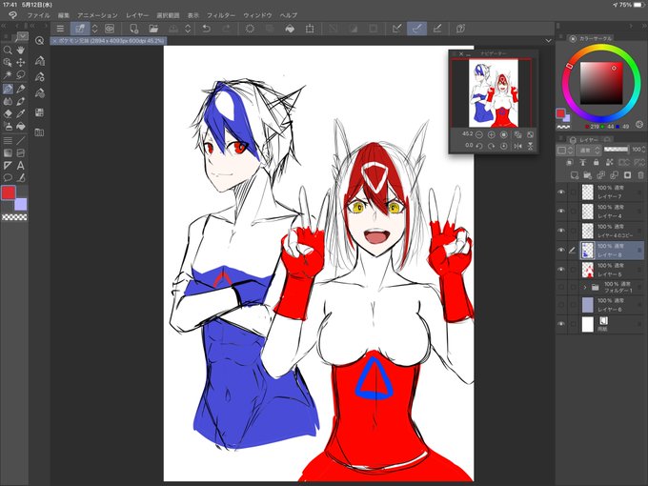Click the navigator canvas thumbnail
This screenshot has height=486, width=648.
pyautogui.click(x=494, y=93)
